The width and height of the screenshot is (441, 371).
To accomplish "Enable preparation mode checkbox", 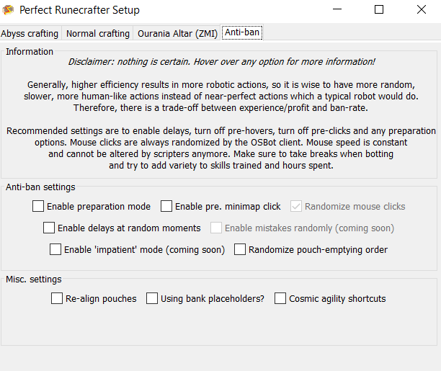I will pyautogui.click(x=38, y=206).
